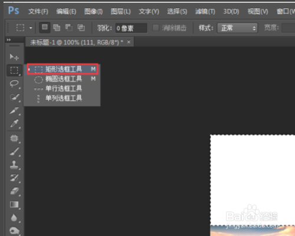This screenshot has height=236, width=295.
Task: Switch to the 未标题-1 document tab
Action: 77,42
